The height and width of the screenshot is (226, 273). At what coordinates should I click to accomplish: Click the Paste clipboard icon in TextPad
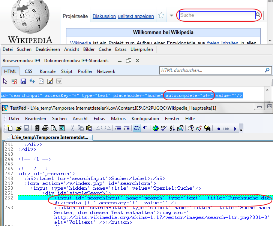89,128
